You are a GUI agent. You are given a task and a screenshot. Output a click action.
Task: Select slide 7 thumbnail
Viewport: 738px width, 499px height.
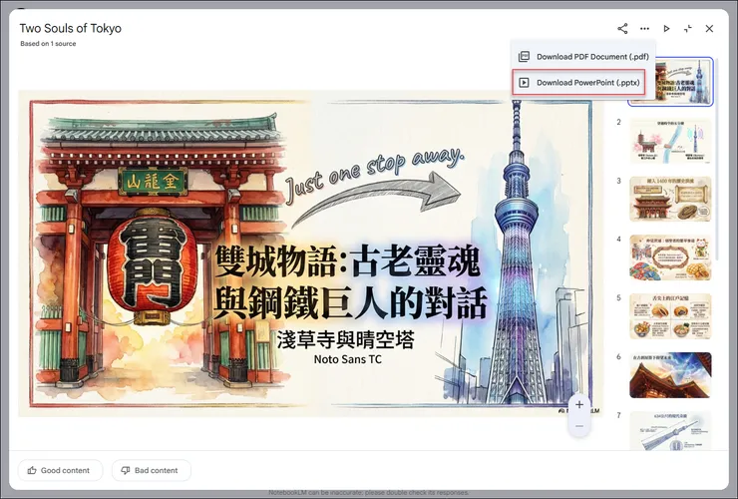point(670,431)
